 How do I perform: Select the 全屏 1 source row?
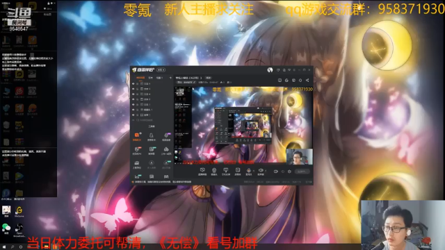click(152, 115)
